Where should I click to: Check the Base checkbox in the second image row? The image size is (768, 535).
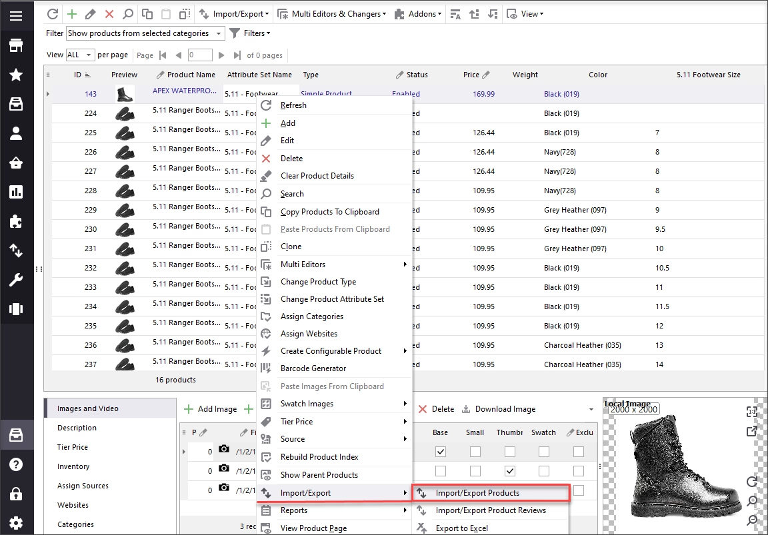point(440,471)
